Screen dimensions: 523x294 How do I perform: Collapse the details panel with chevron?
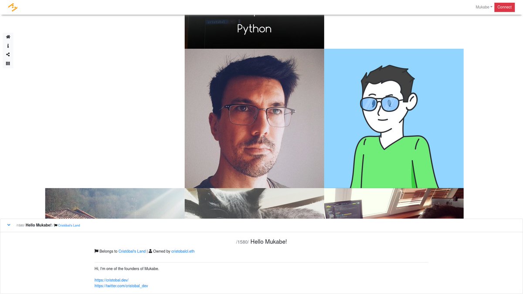(x=9, y=225)
